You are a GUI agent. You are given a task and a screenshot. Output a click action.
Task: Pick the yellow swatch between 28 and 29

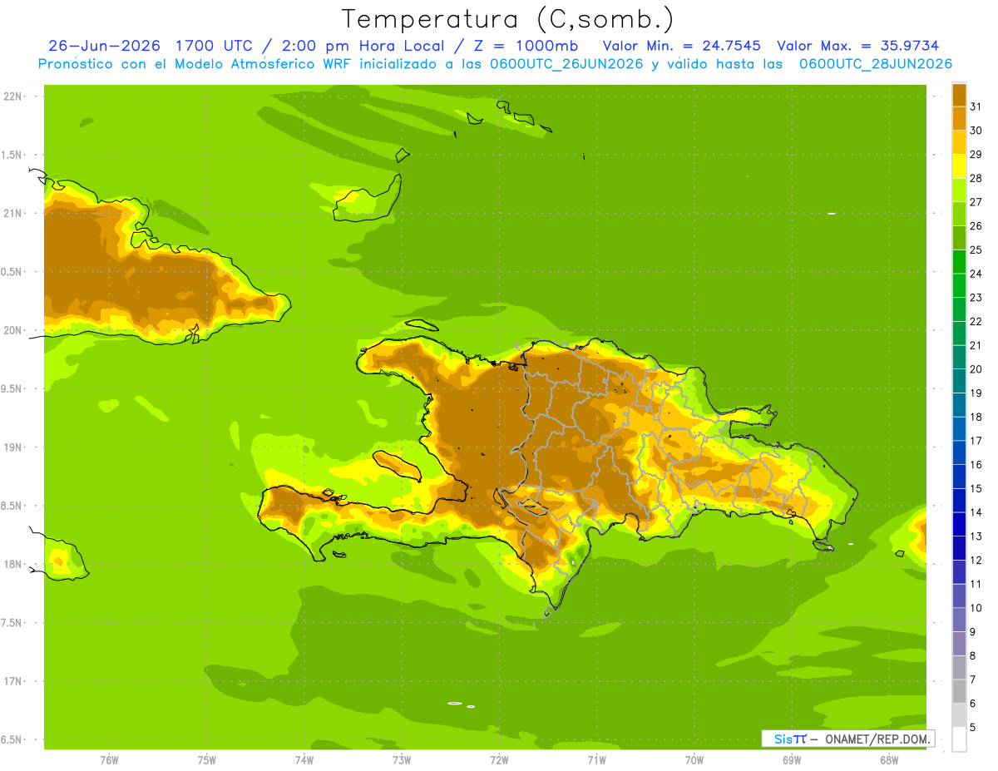(x=959, y=166)
